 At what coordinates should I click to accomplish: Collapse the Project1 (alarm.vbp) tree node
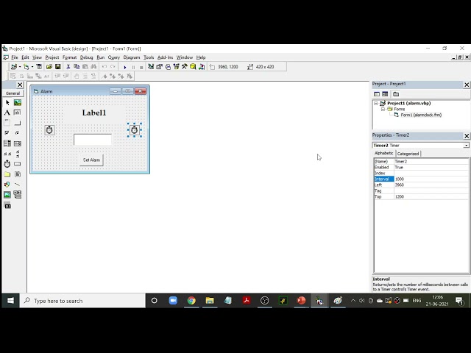(x=376, y=103)
